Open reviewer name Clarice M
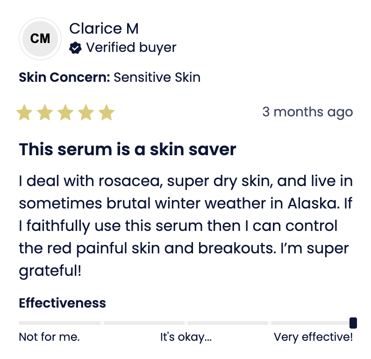The width and height of the screenshot is (371, 359). [x=104, y=29]
